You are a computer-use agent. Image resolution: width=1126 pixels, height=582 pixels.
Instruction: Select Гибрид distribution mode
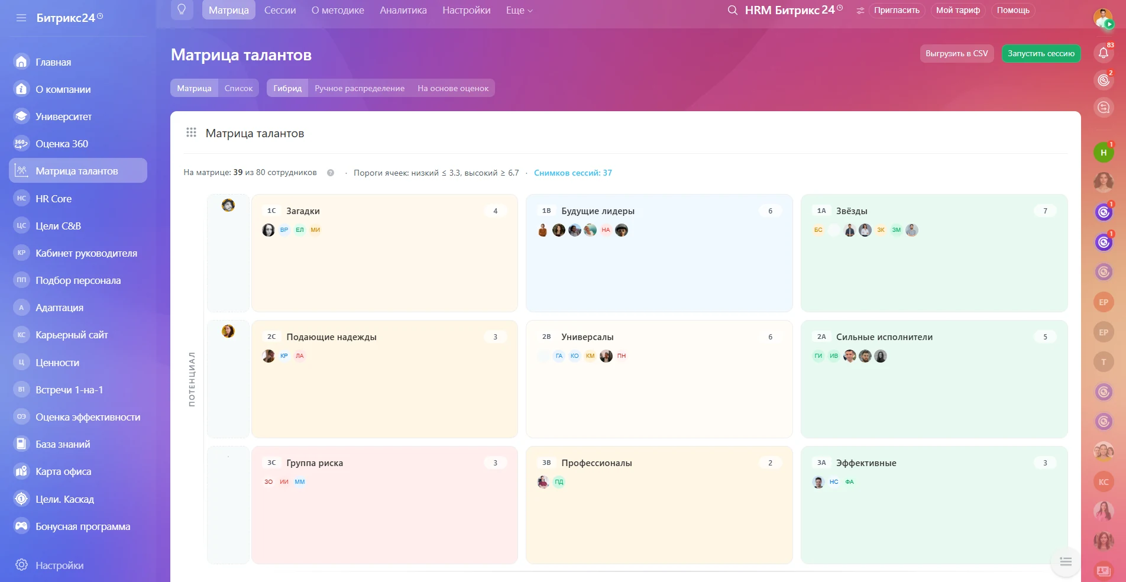click(287, 88)
